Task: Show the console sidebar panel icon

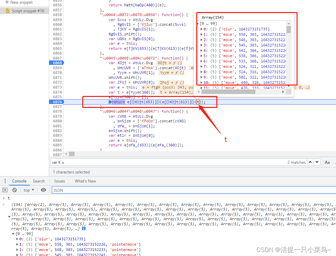Action: (x=5, y=190)
